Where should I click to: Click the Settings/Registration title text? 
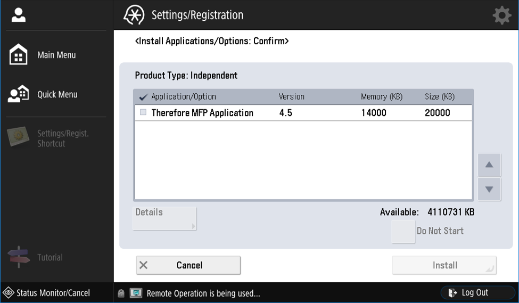click(x=197, y=15)
